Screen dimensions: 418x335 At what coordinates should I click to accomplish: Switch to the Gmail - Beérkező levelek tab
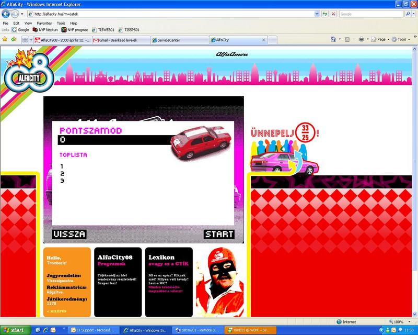(x=122, y=40)
